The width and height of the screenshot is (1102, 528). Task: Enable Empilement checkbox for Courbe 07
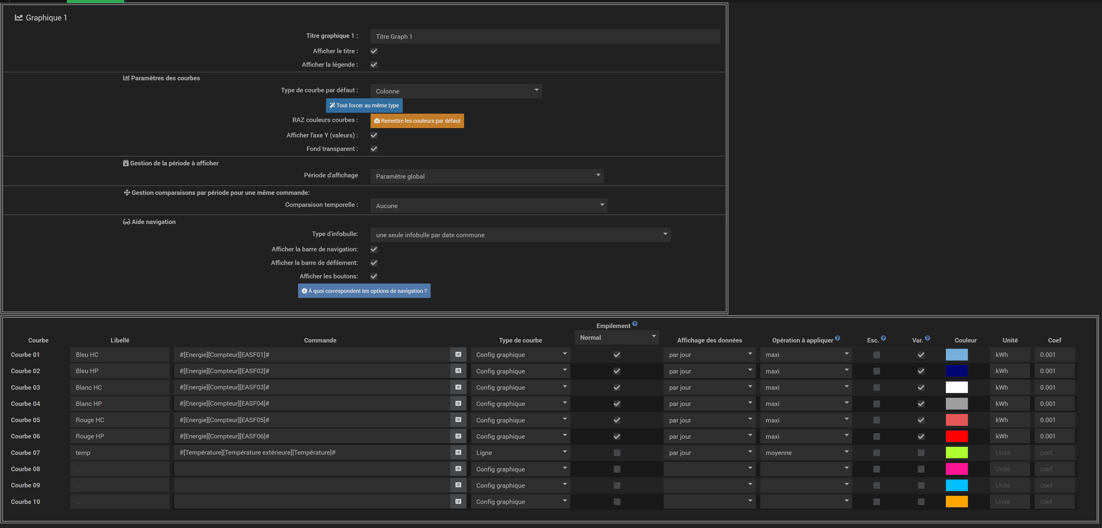click(x=617, y=453)
